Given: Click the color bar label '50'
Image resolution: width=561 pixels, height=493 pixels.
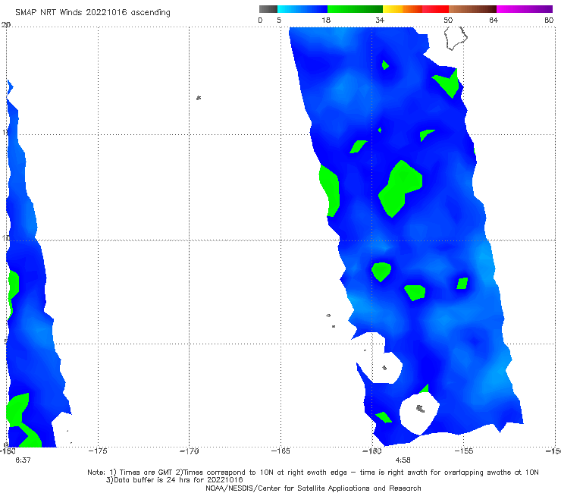Looking at the screenshot, I should click(448, 20).
